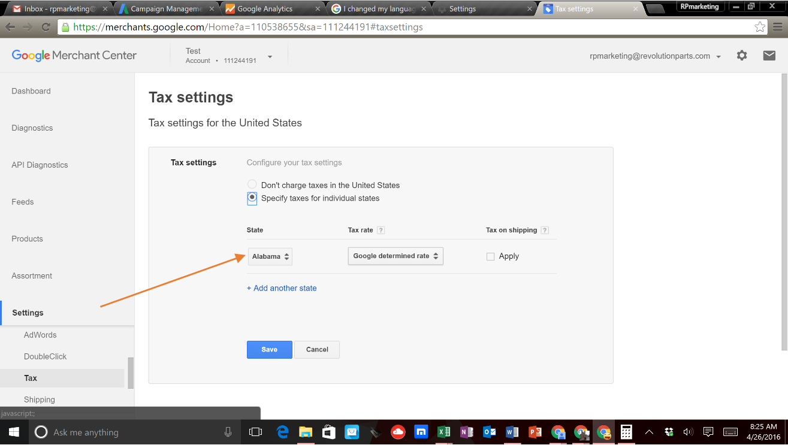Click the RPmarketing profile button in Chrome
788x445 pixels.
699,7
